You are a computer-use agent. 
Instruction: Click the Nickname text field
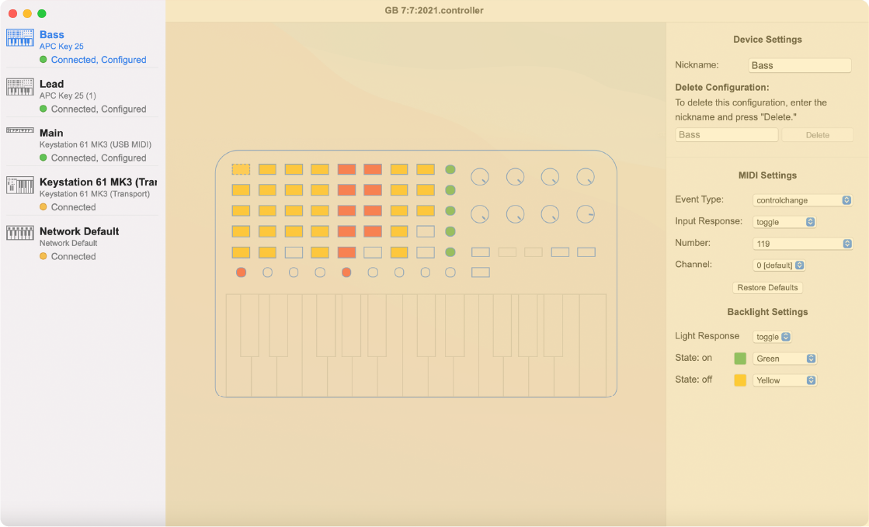click(800, 65)
